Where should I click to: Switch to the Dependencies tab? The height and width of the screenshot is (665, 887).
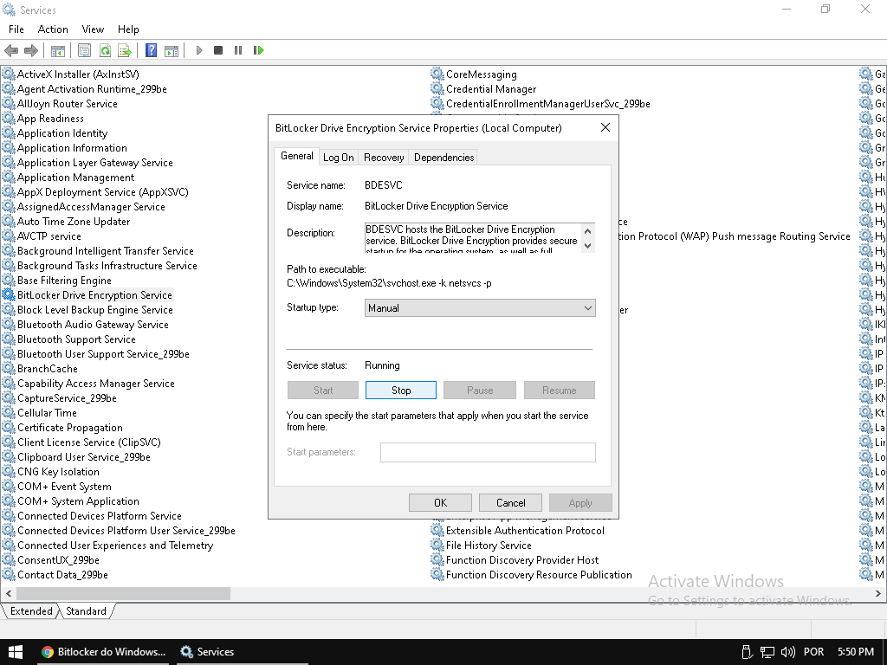click(444, 158)
